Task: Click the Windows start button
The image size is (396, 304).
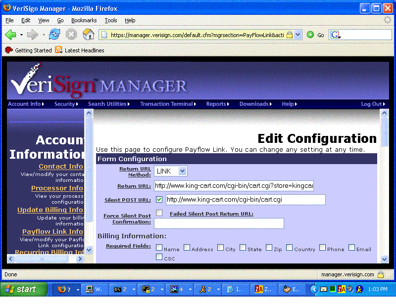Action: pos(23,289)
